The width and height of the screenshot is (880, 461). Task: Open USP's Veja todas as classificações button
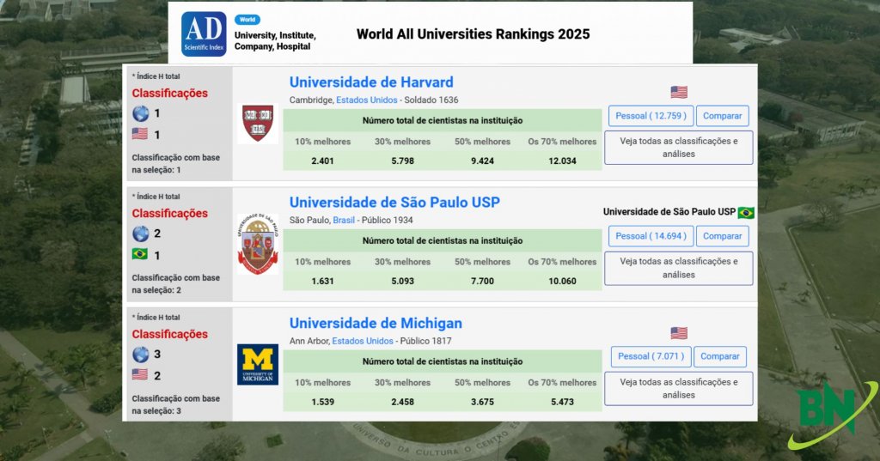679,268
